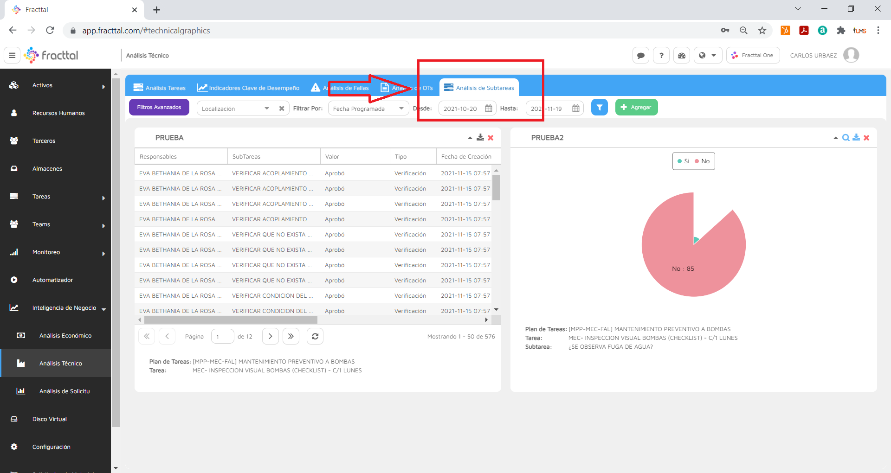Click the green Agregar button
Viewport: 891px width, 473px height.
[636, 107]
